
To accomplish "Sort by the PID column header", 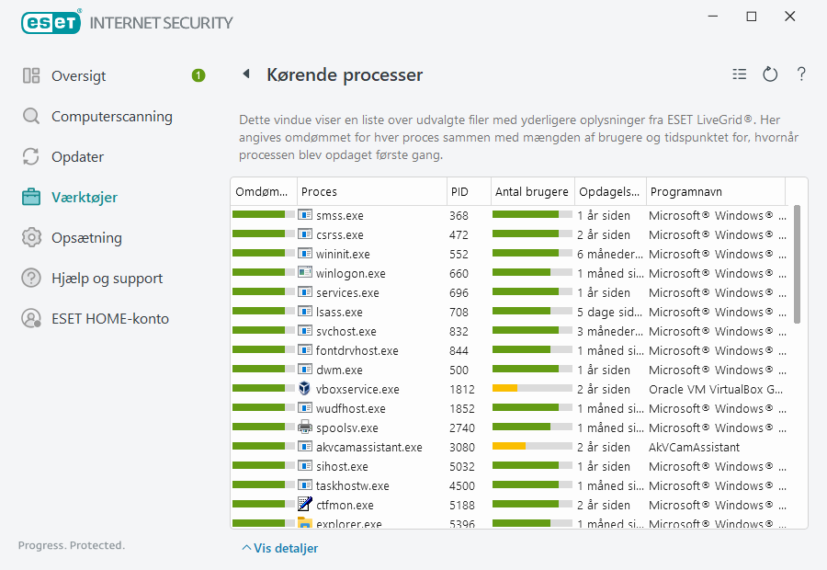I will 459,192.
